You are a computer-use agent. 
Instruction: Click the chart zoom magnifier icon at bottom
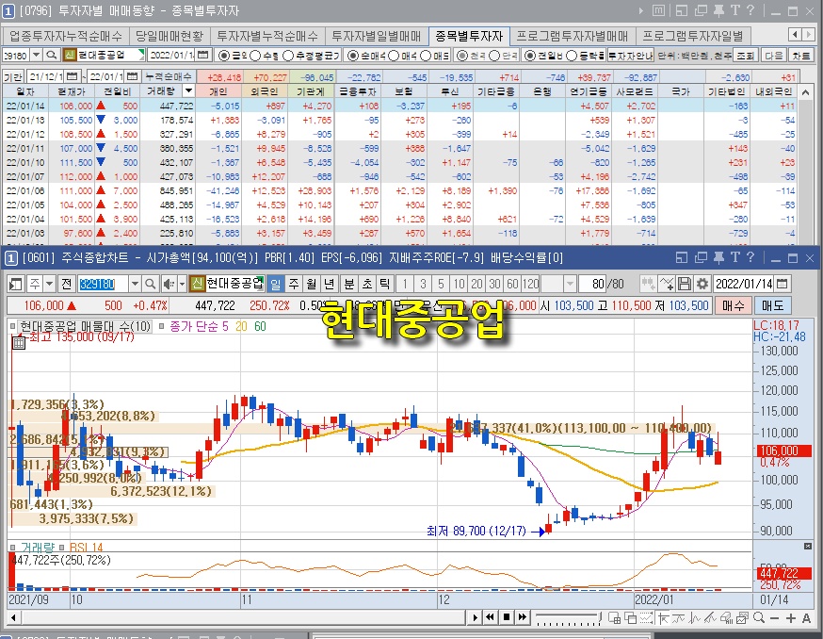click(758, 617)
